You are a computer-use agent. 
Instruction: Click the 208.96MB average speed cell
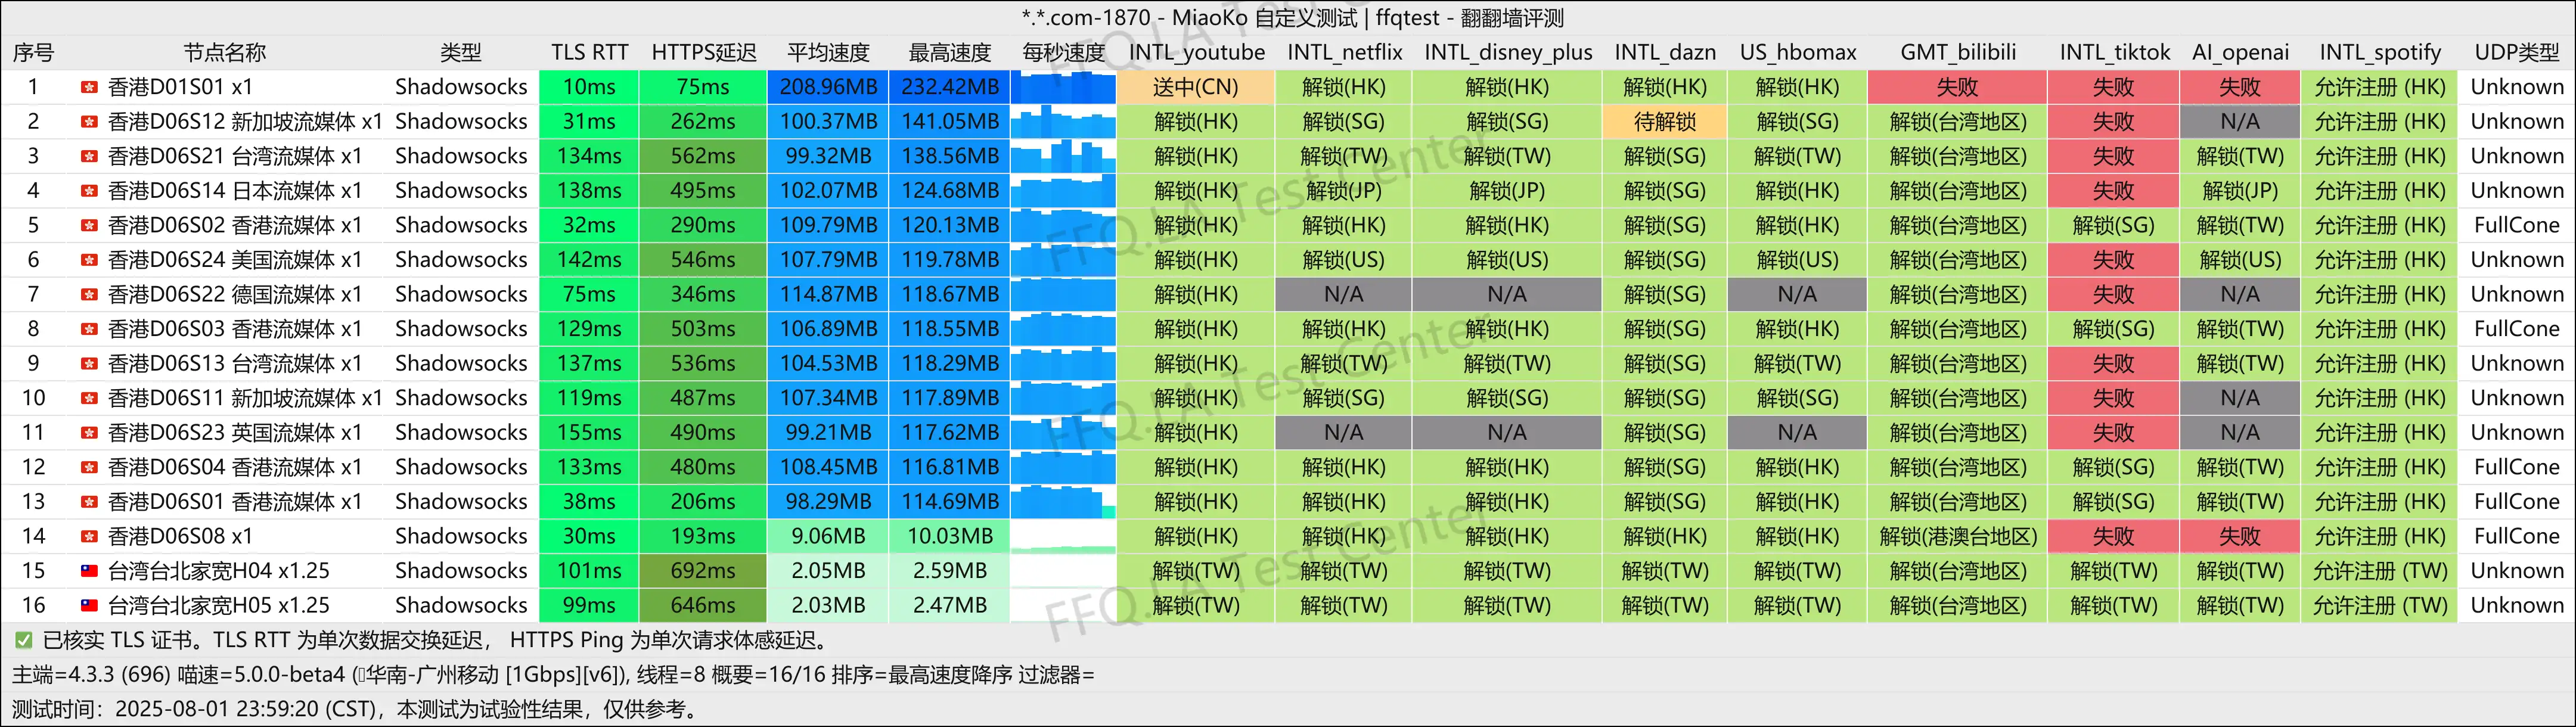pyautogui.click(x=828, y=87)
